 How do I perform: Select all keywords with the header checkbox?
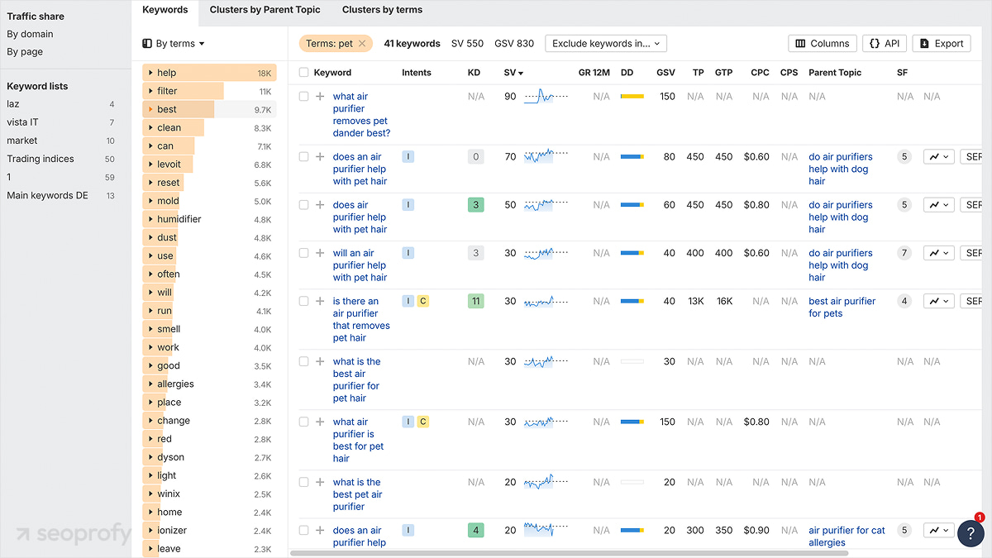pos(303,73)
